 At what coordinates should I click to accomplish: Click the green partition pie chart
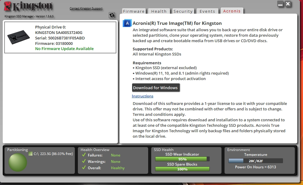tap(18, 163)
